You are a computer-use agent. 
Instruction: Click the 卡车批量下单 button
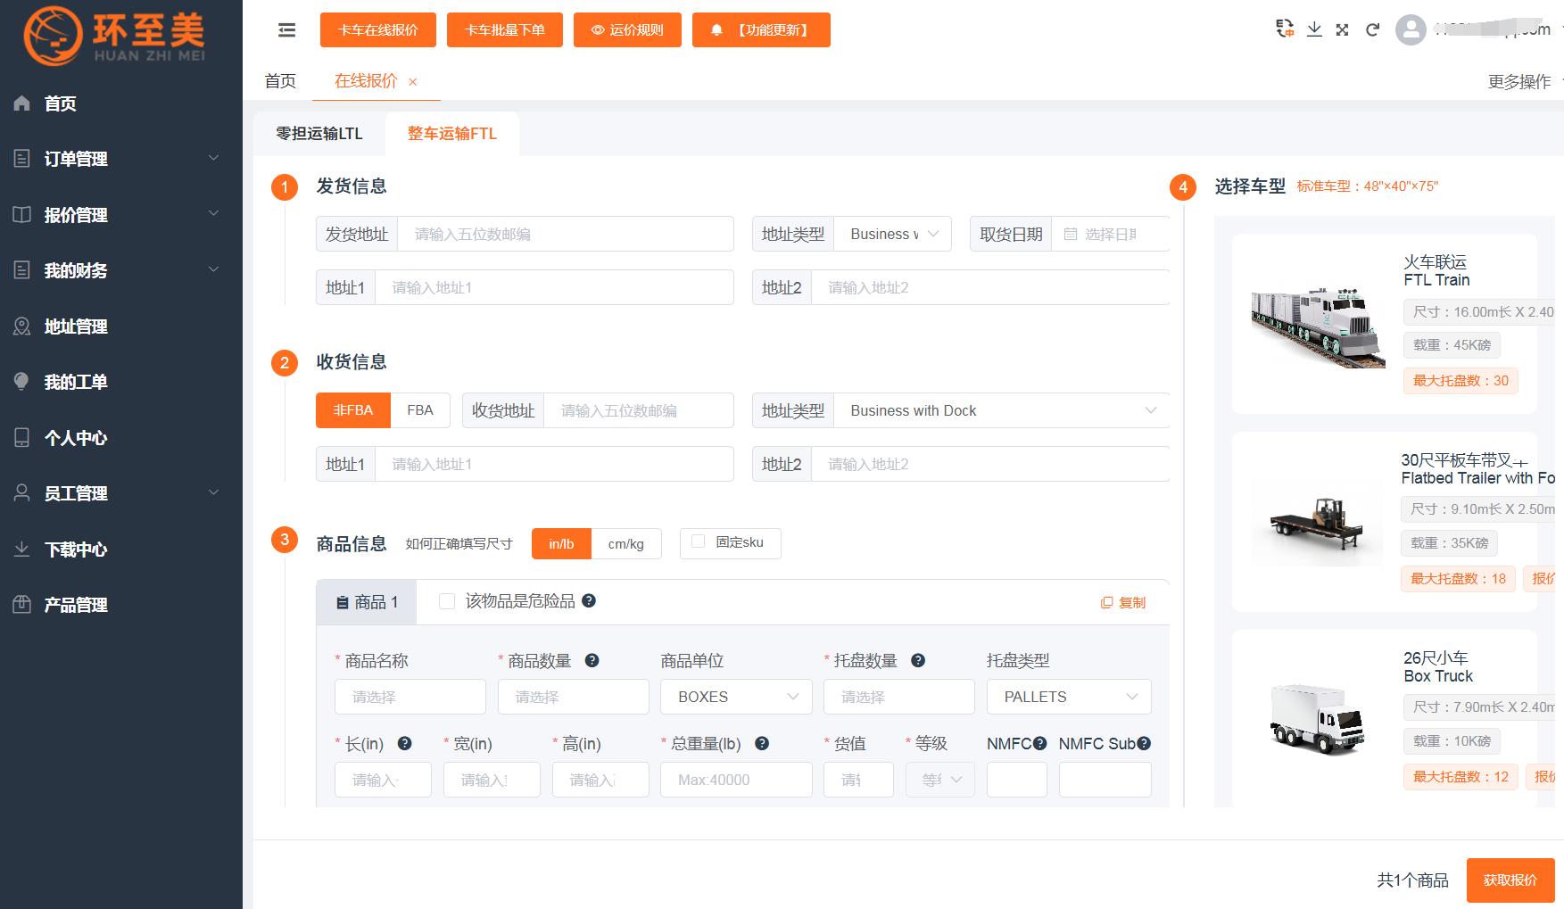[x=505, y=29]
